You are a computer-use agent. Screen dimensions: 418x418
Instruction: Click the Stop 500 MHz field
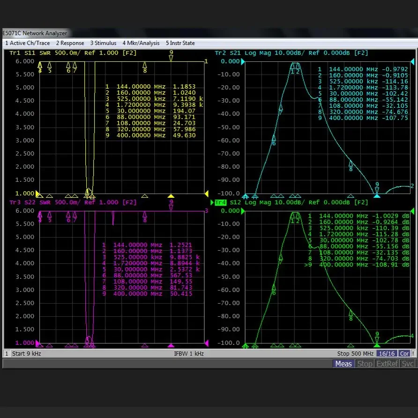(355, 353)
